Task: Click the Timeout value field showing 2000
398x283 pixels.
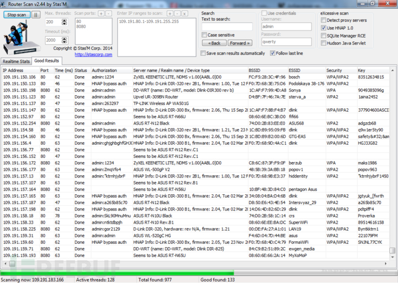Action: tap(53, 40)
